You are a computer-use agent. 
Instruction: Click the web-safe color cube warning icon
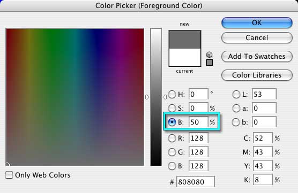(x=209, y=55)
